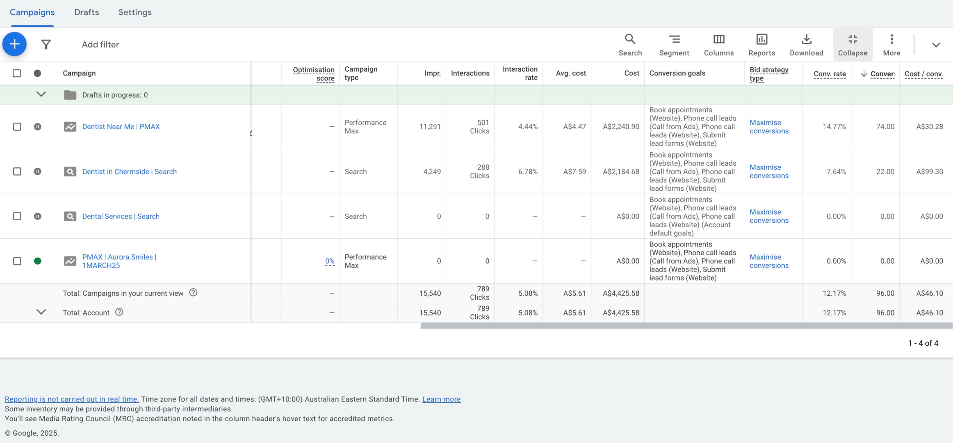Open the Search tool in toolbar
Screen dimensions: 953x443
tap(630, 44)
